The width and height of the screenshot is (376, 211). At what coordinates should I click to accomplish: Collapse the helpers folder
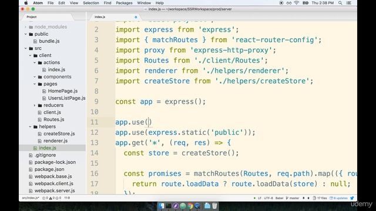coord(30,127)
